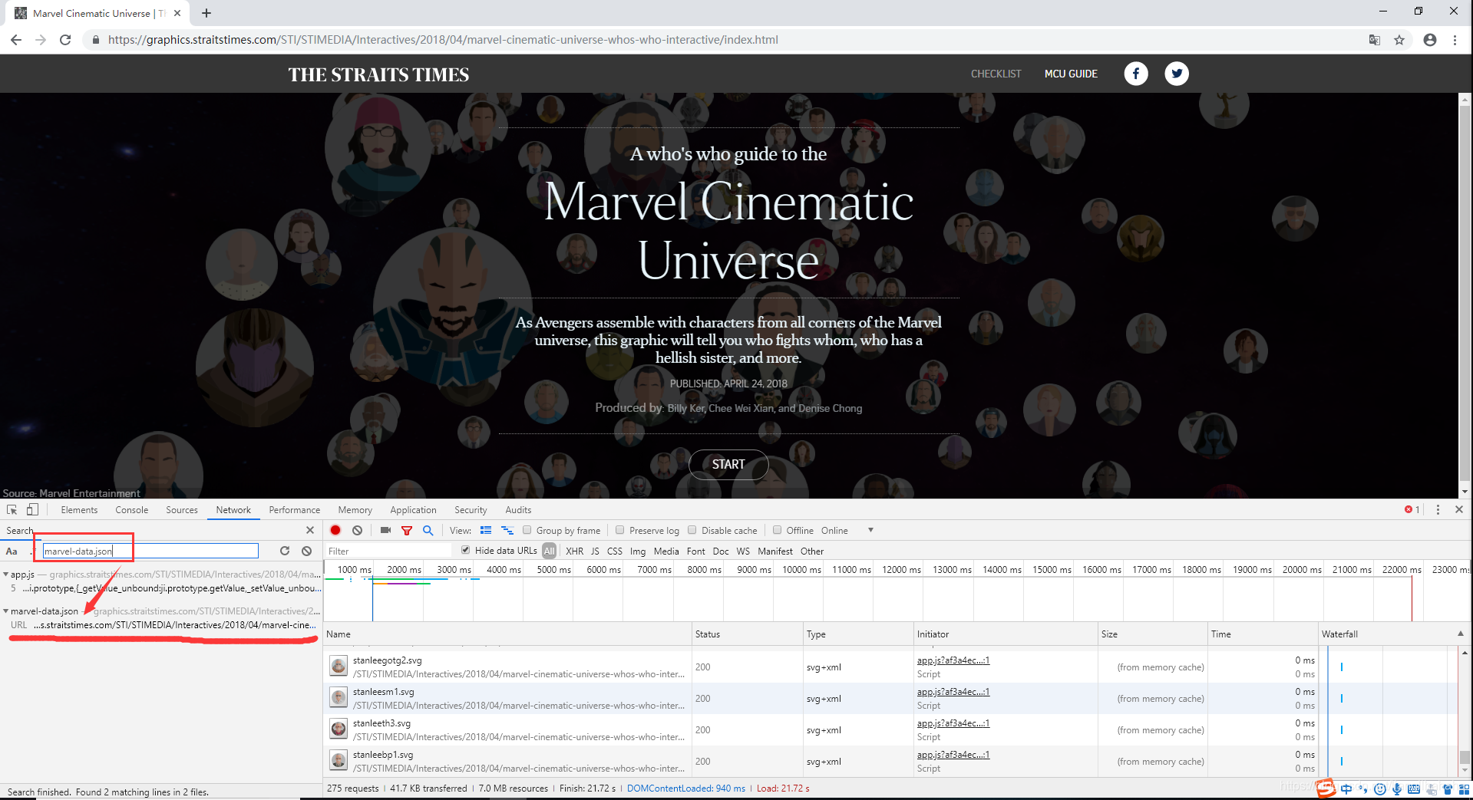
Task: Open the Chrome three-dot menu
Action: point(1455,40)
